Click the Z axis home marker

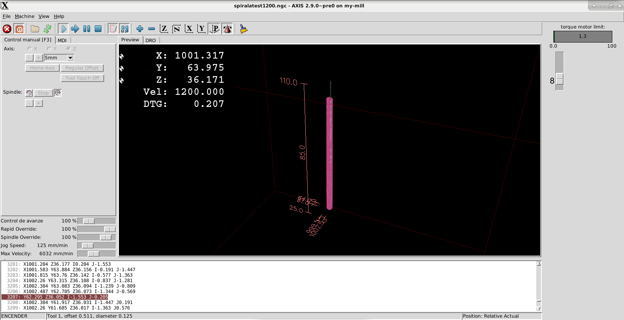click(122, 81)
